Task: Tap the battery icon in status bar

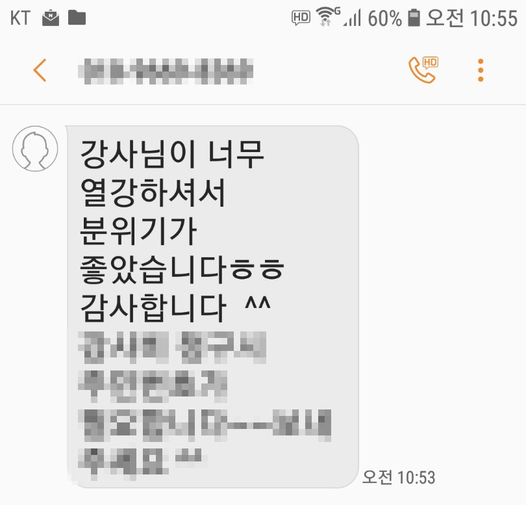Action: [x=414, y=18]
